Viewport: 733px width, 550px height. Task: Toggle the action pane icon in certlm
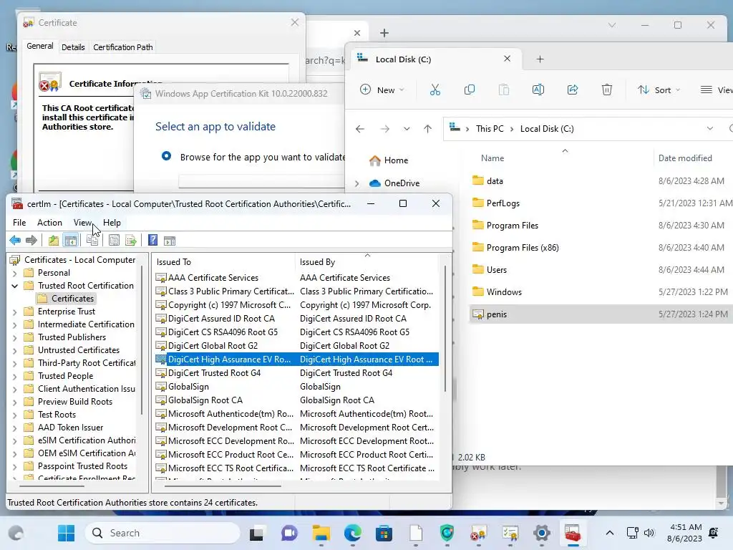170,241
